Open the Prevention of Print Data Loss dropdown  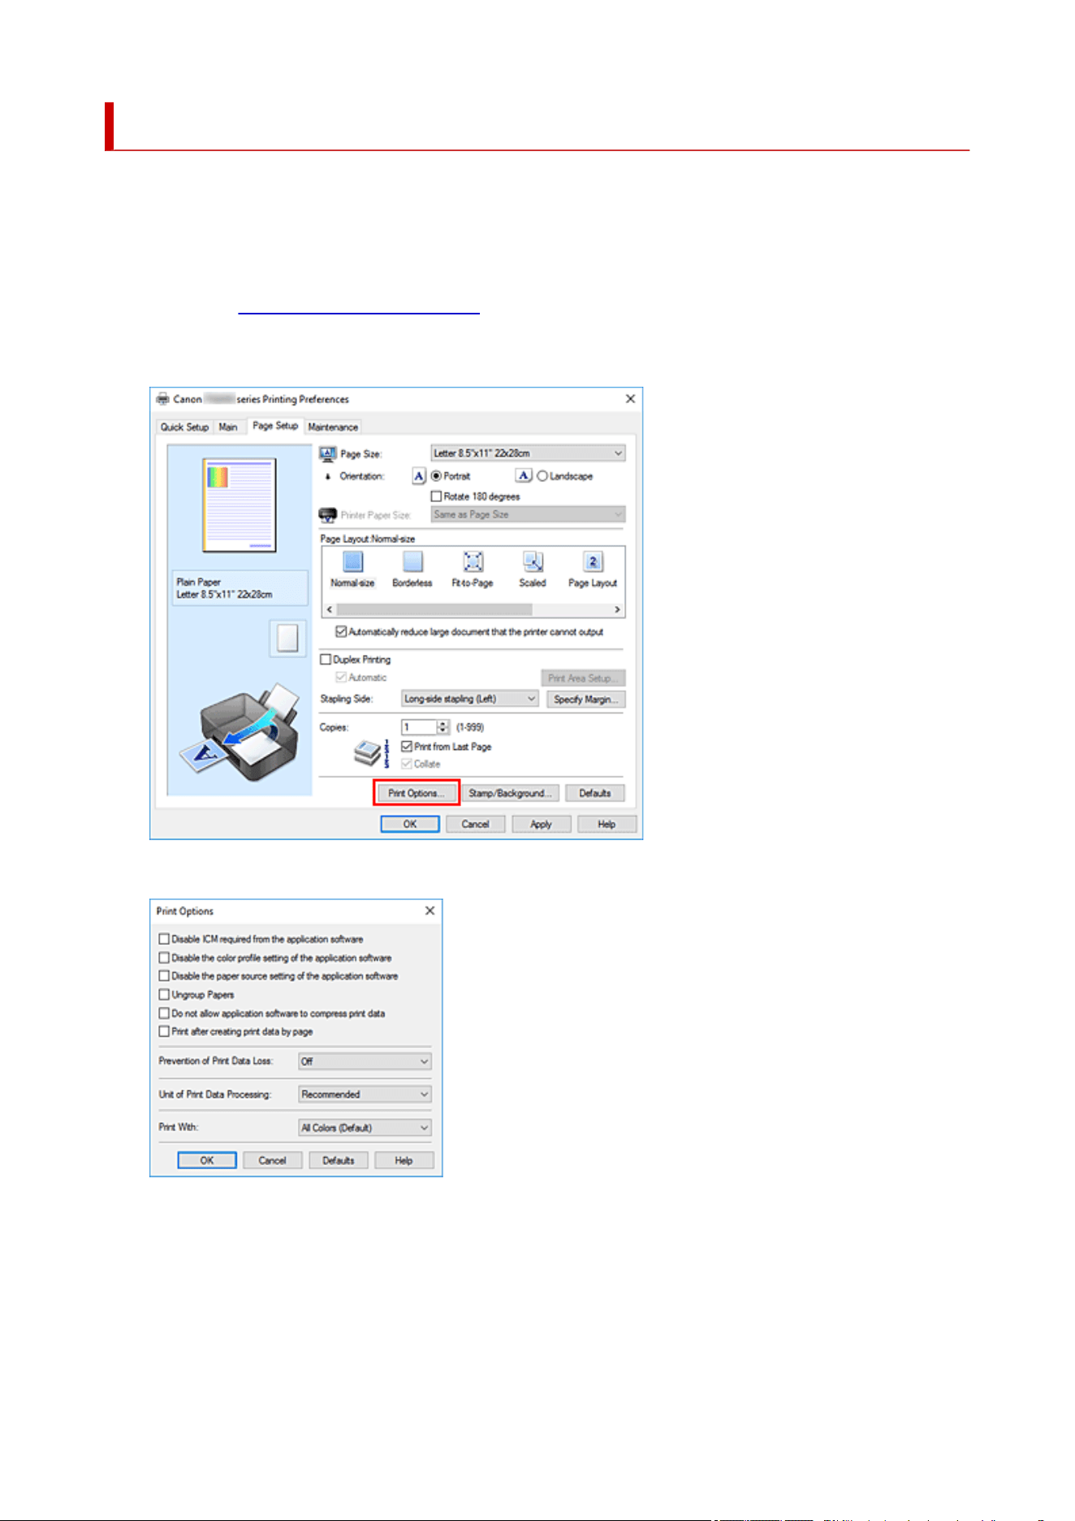[365, 1061]
